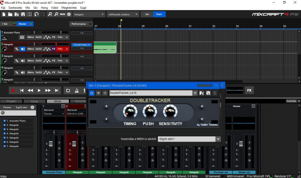The height and width of the screenshot is (178, 301).
Task: Toggle the metronome icon
Action: (x=77, y=91)
